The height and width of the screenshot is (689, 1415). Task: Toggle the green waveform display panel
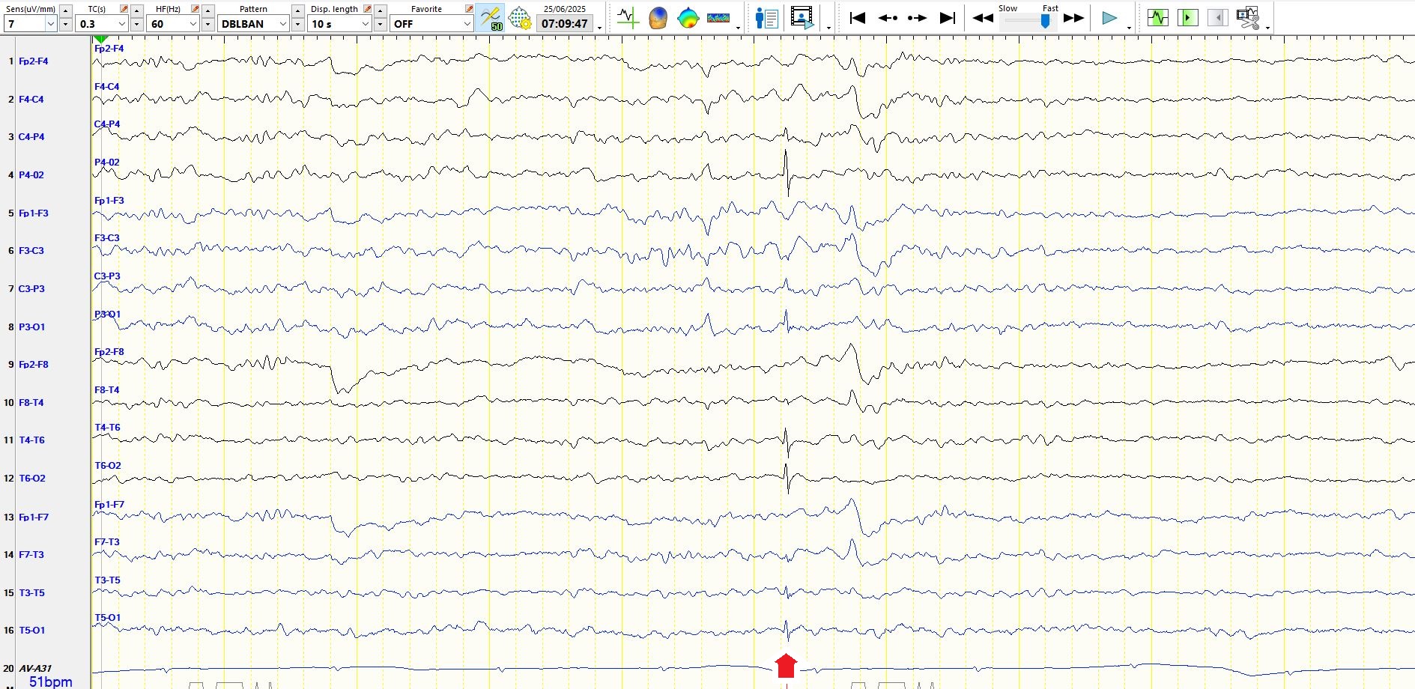coord(1158,17)
